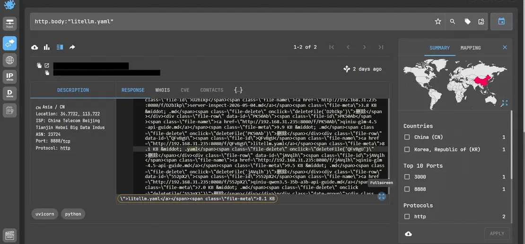
Task: Go to the last results page
Action: [381, 47]
